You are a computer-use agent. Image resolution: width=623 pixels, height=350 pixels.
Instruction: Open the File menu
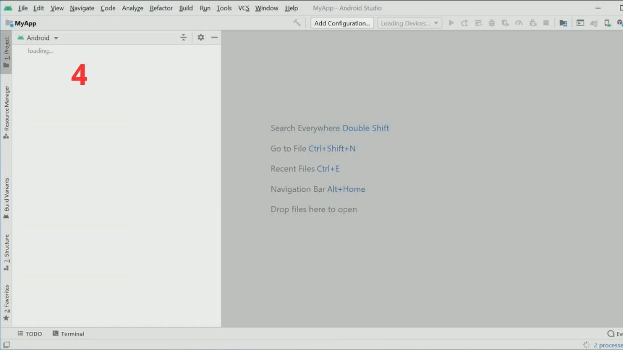(23, 8)
